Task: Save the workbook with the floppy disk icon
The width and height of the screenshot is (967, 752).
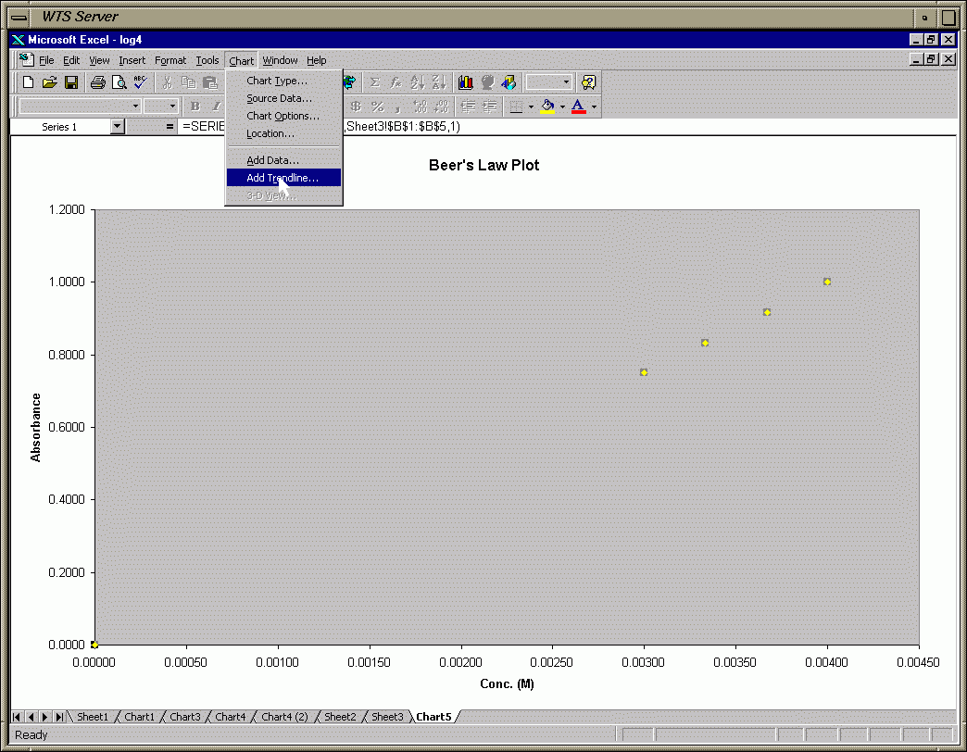Action: (x=71, y=82)
